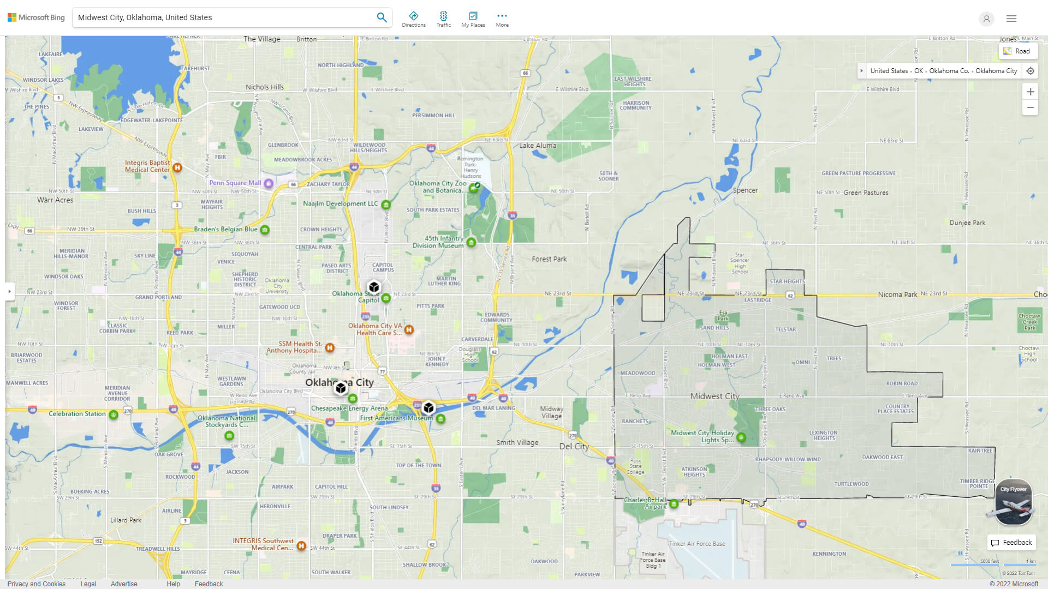
Task: Click the Search magnifier icon
Action: (x=382, y=17)
